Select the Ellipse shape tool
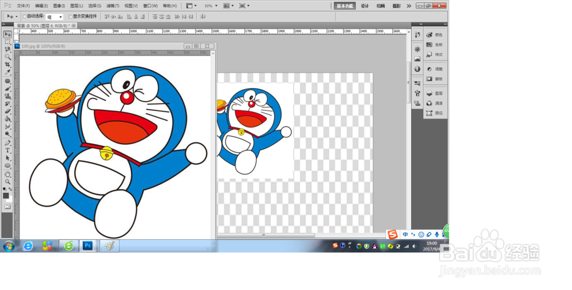 click(x=7, y=166)
